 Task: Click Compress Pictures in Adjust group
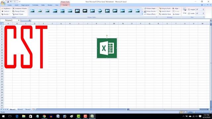tap(20, 8)
